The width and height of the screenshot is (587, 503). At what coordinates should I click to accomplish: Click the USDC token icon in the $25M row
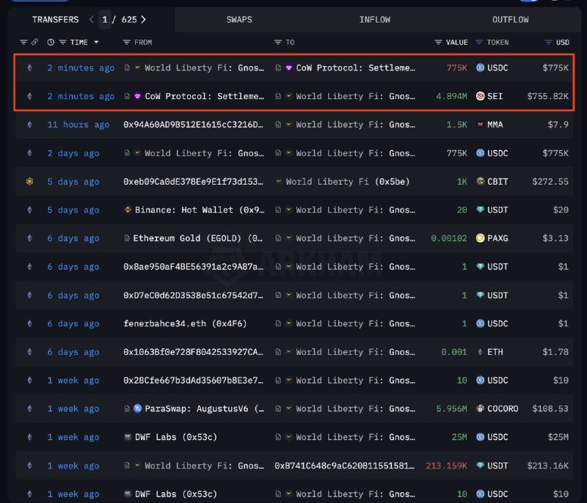pos(480,437)
